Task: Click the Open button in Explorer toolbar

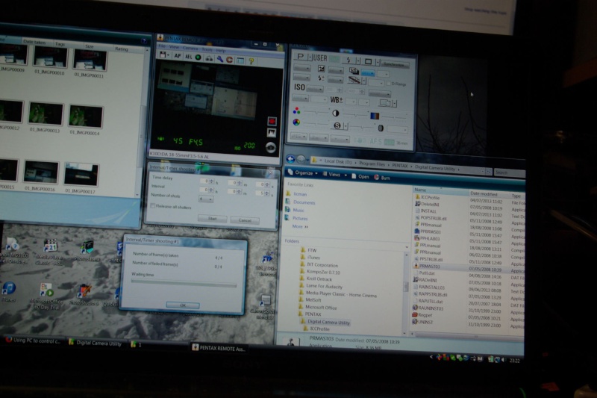Action: pos(360,176)
